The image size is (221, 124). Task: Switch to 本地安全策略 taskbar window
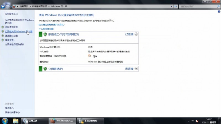click(x=90, y=121)
